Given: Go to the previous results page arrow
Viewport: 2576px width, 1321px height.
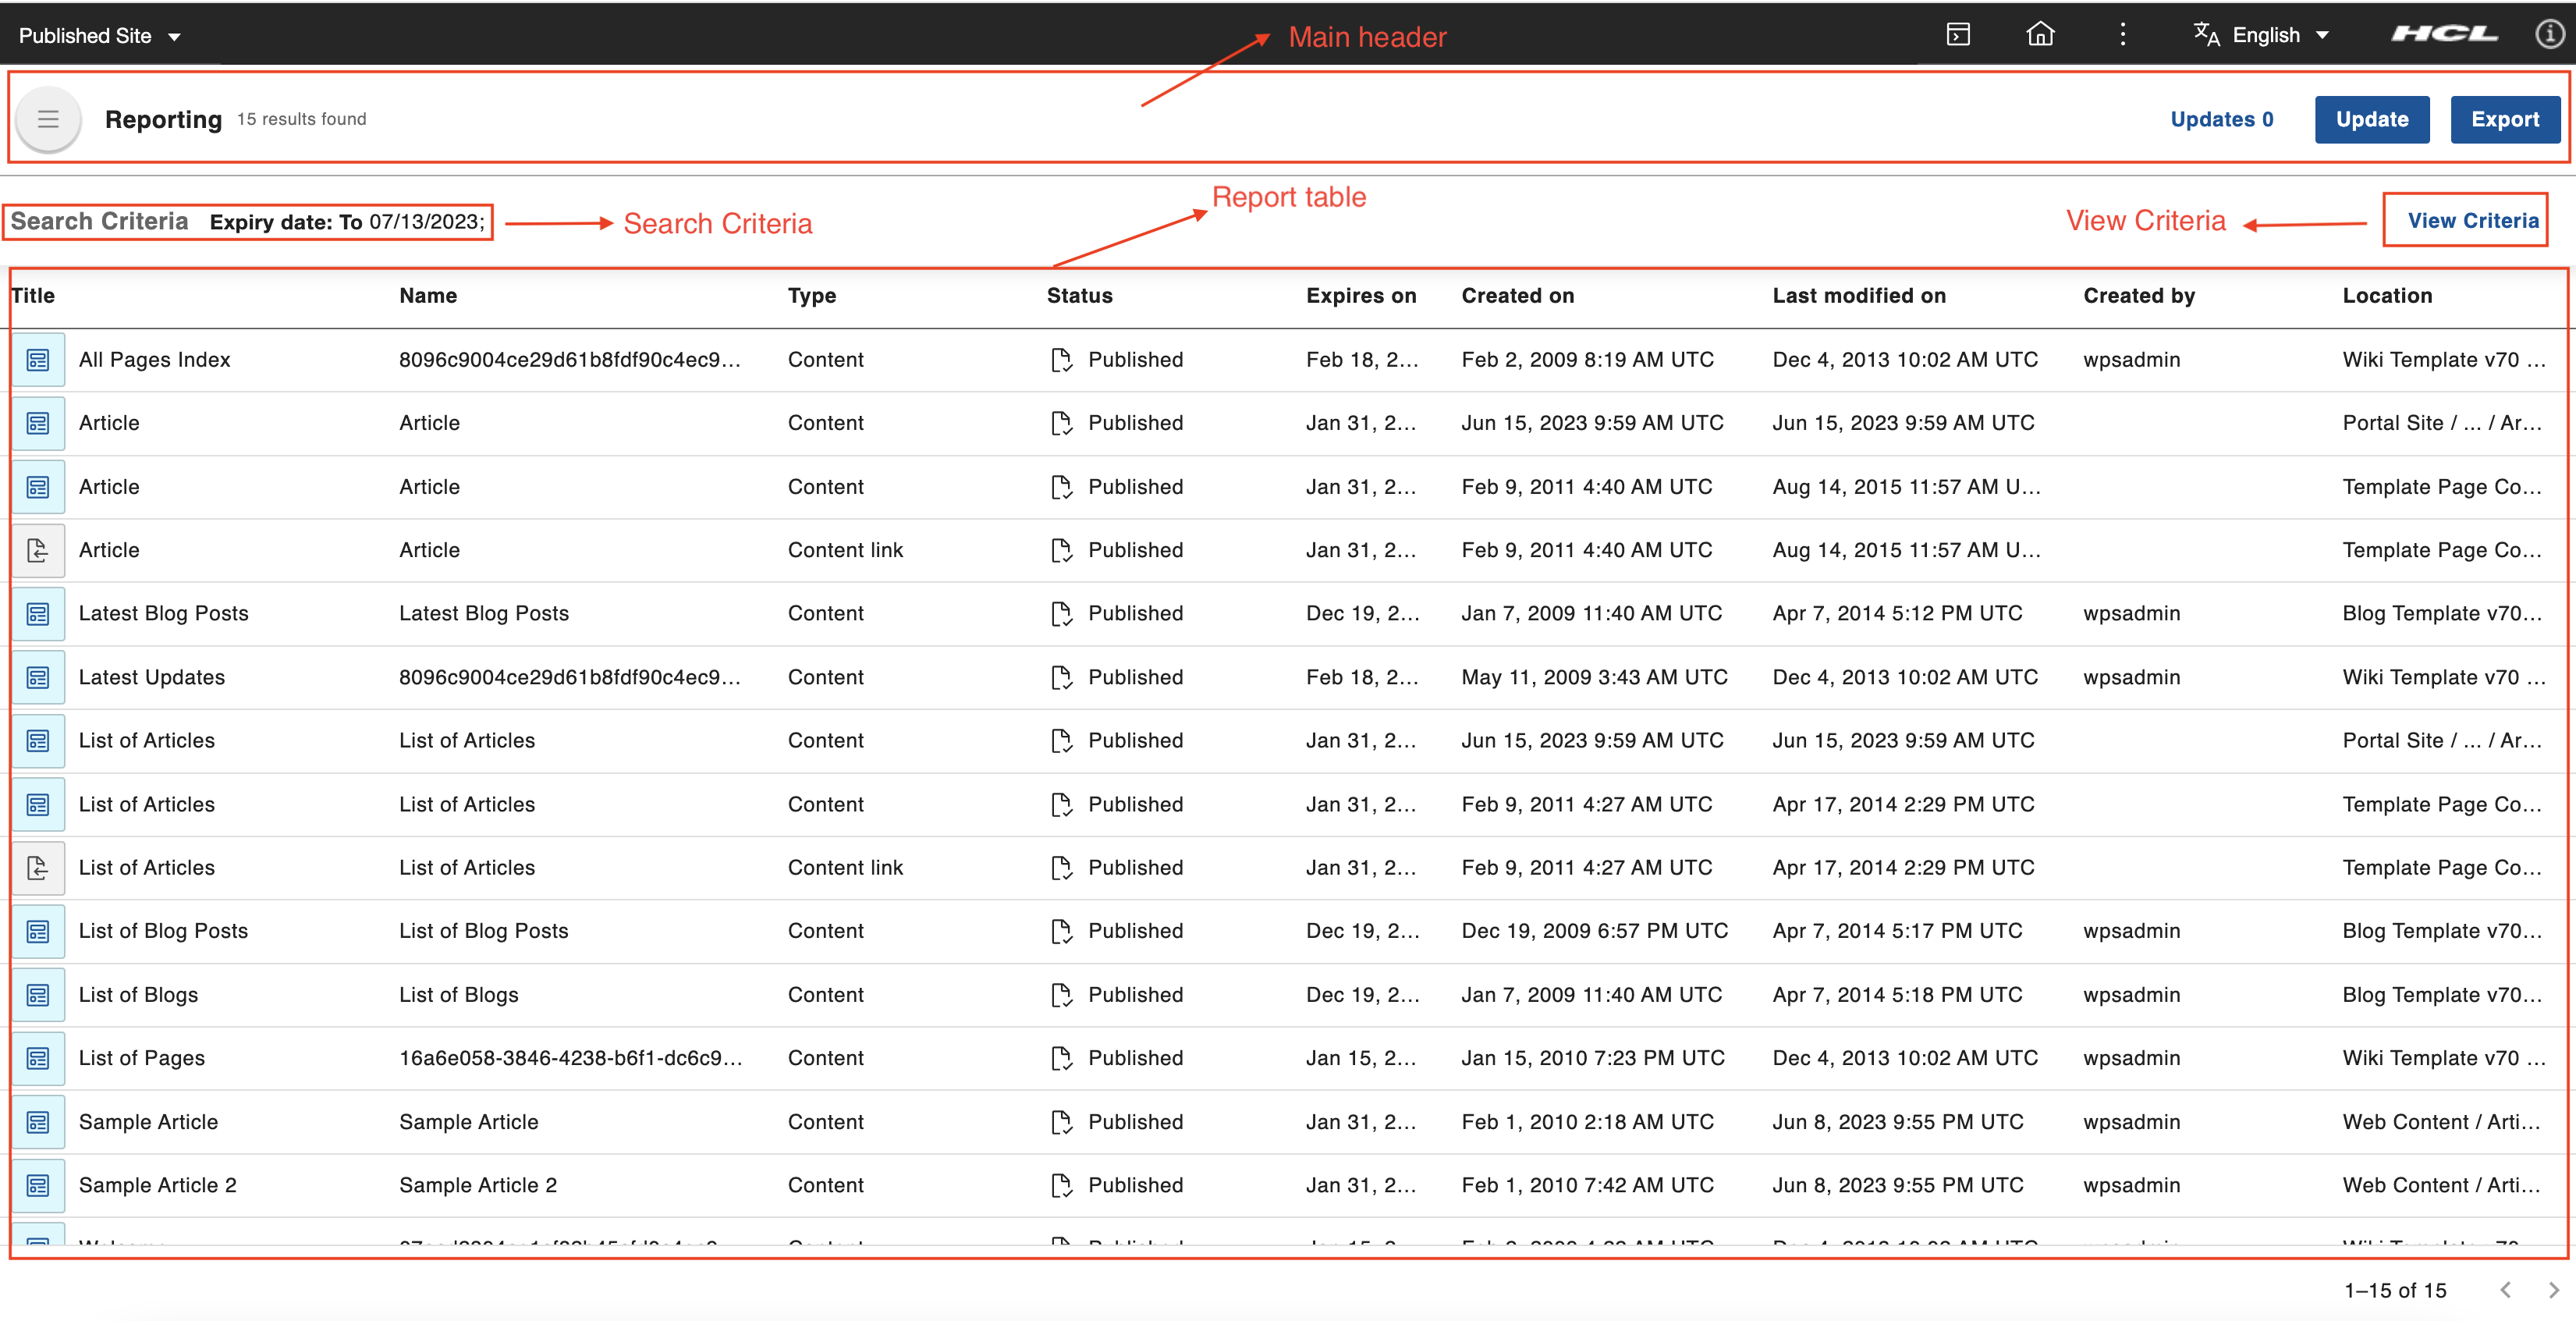Looking at the screenshot, I should [x=2505, y=1290].
